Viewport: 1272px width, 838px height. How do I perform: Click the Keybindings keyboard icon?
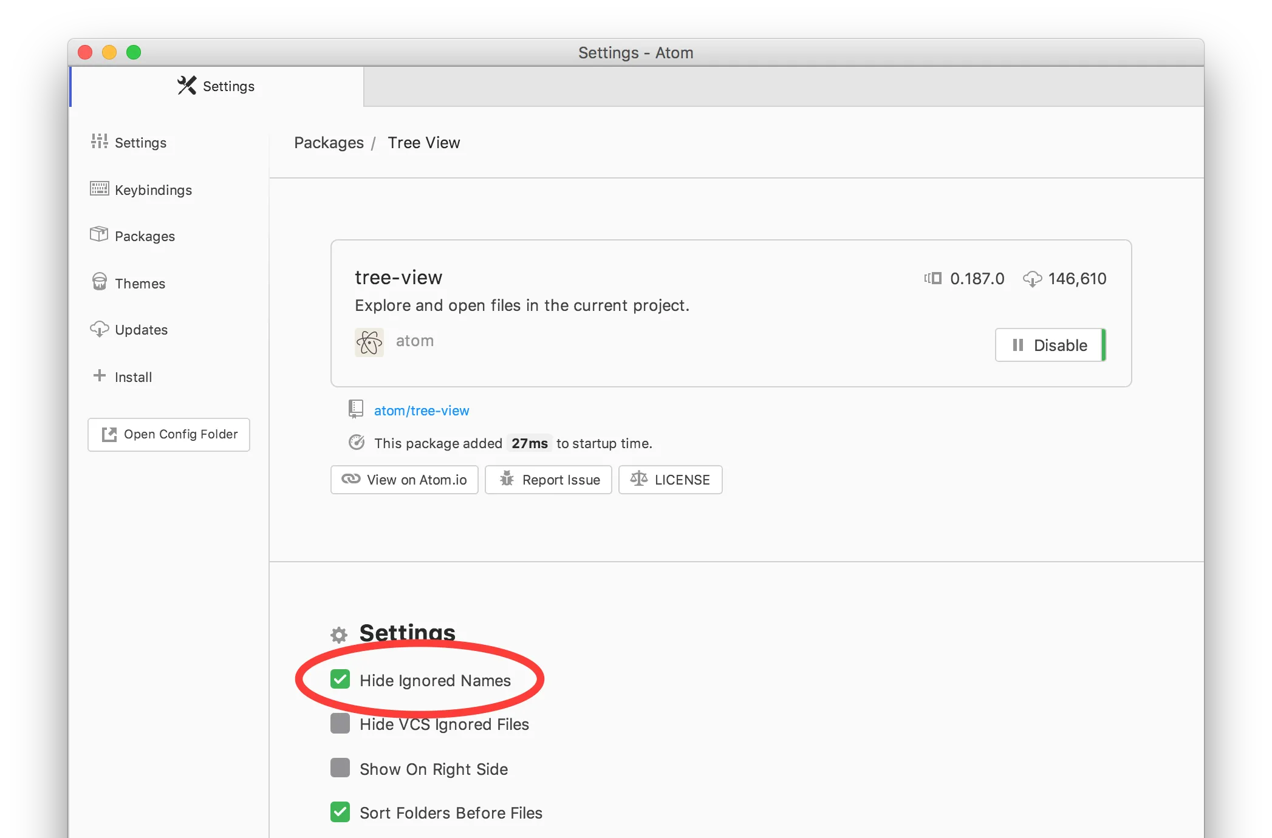pyautogui.click(x=99, y=189)
